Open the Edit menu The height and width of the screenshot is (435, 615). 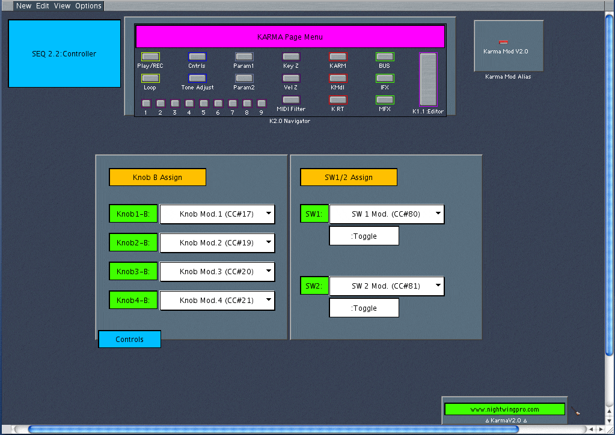pos(43,6)
